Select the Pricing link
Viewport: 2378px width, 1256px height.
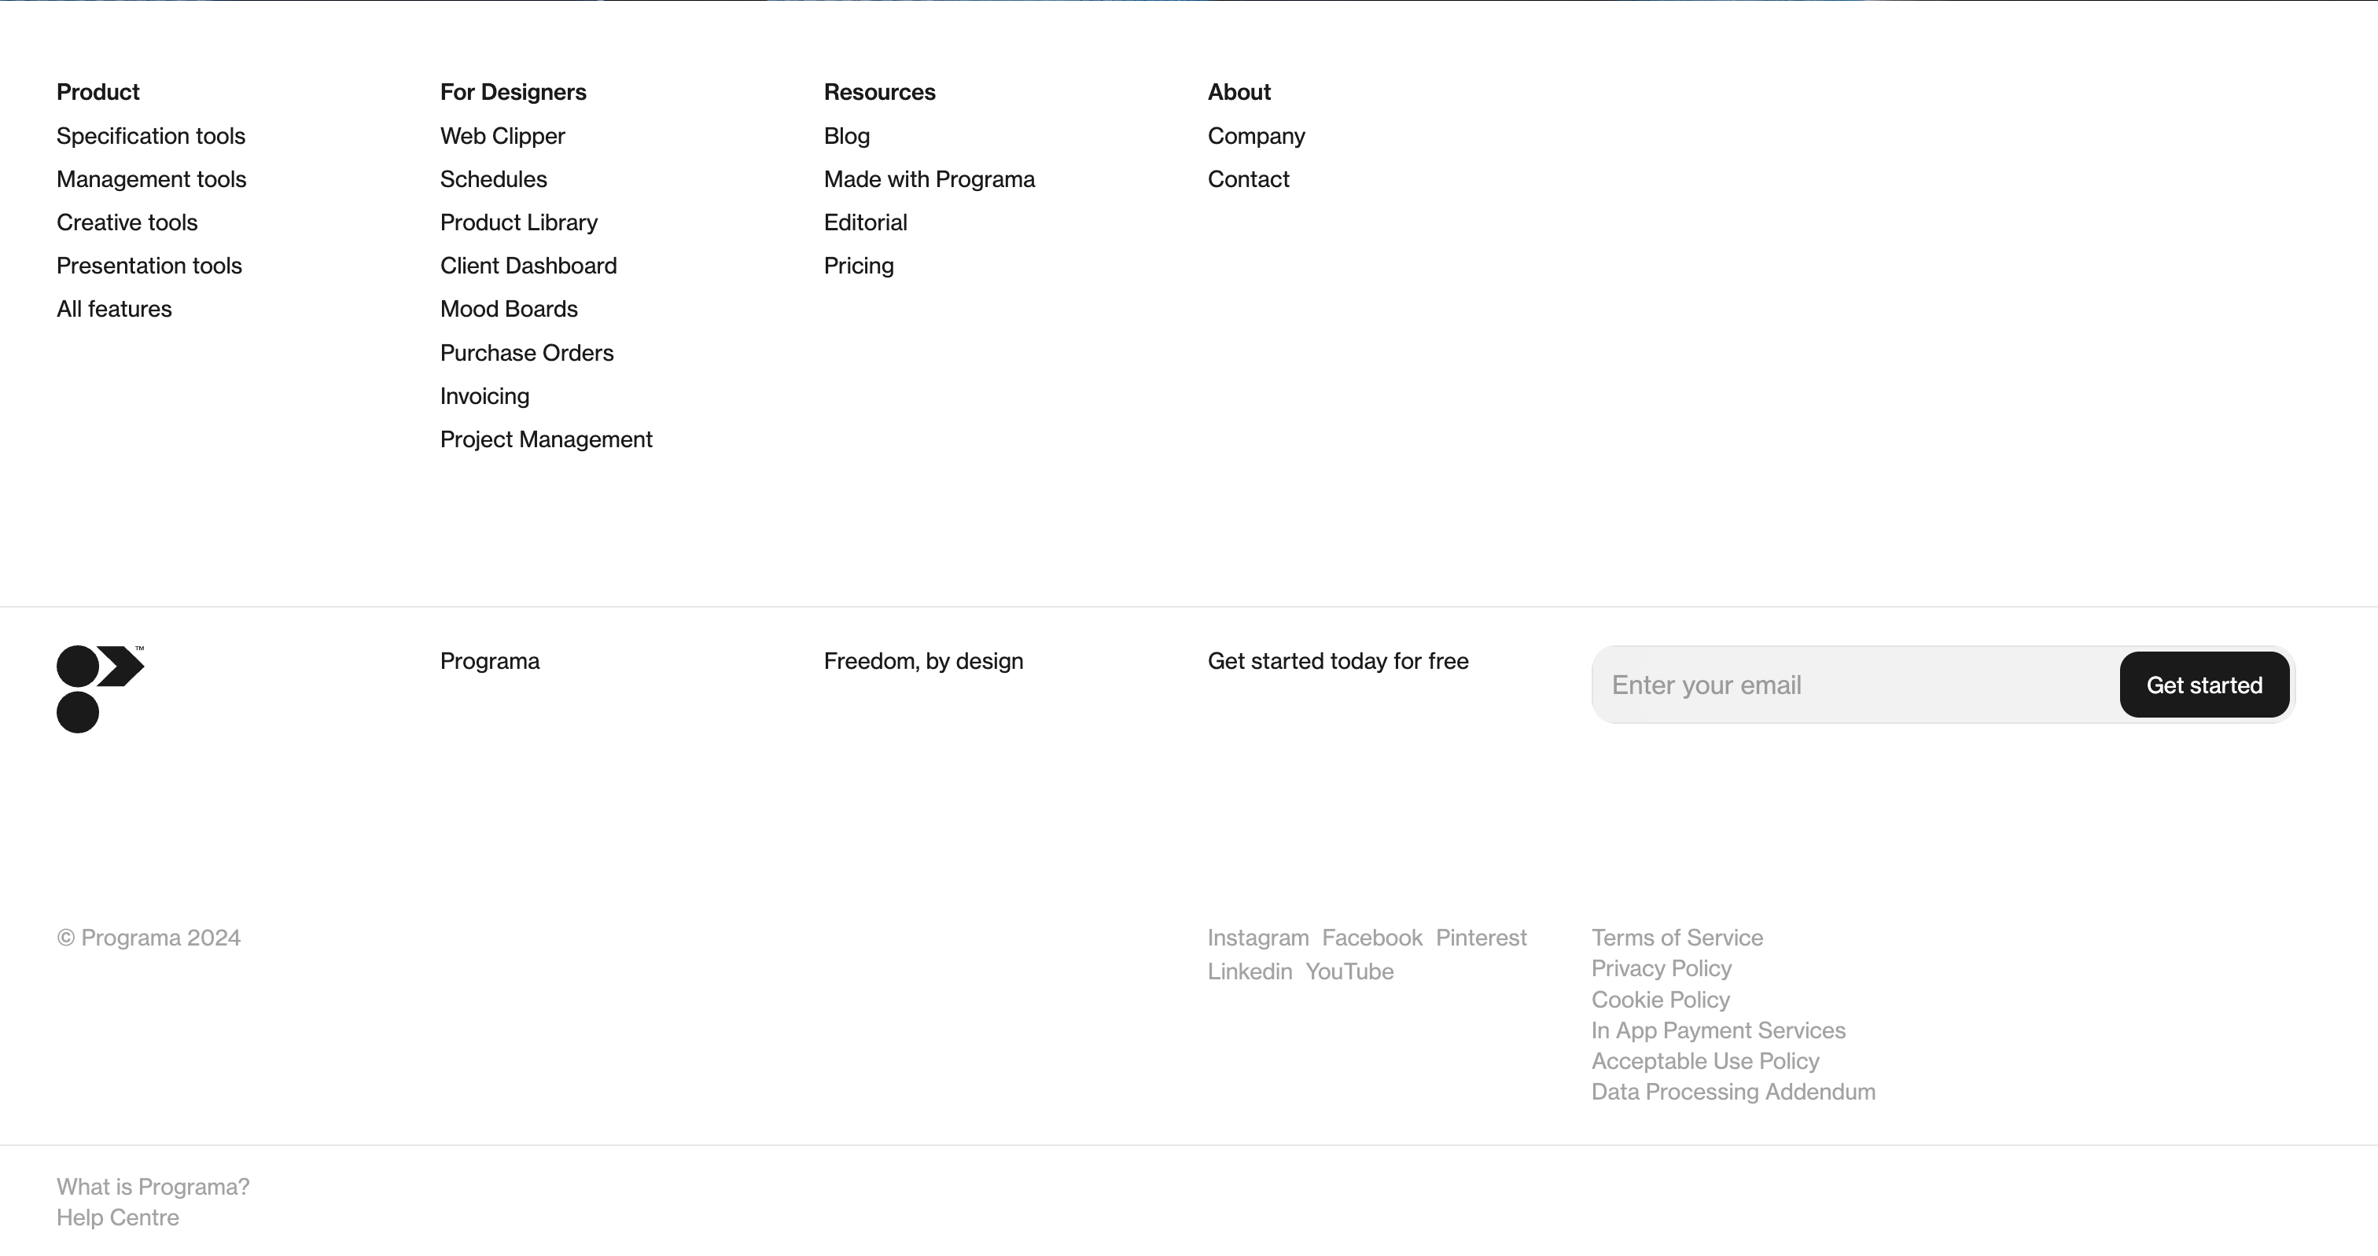point(859,266)
